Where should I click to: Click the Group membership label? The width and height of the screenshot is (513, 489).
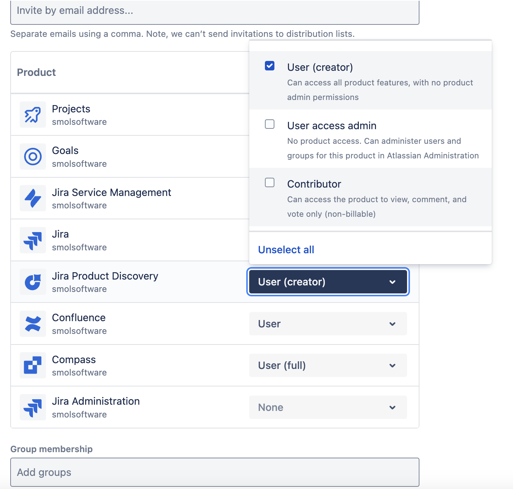52,449
